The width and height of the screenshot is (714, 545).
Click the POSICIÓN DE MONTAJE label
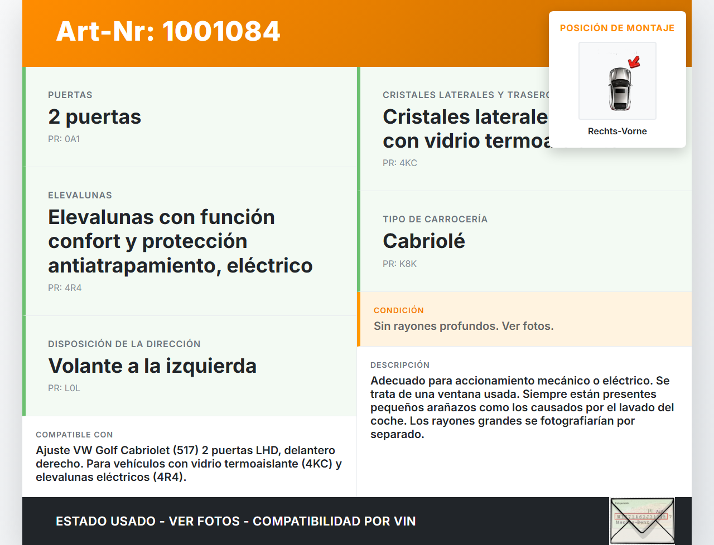click(x=617, y=28)
